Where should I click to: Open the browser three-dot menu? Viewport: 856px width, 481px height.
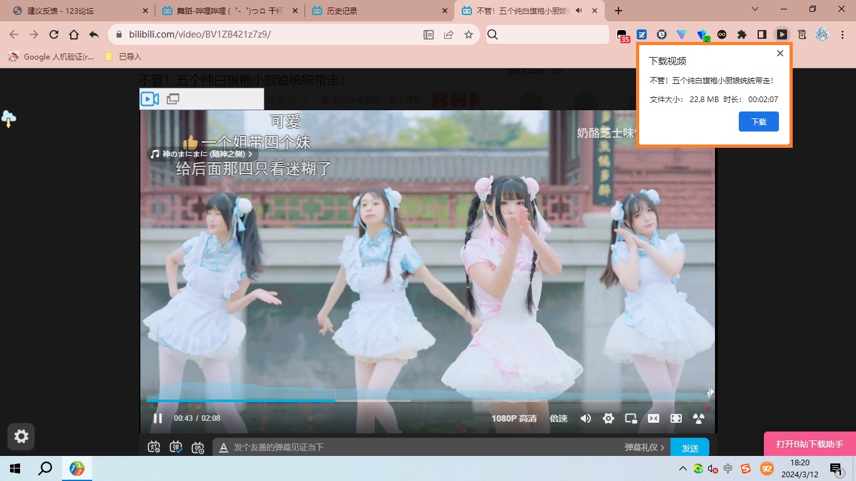click(x=842, y=35)
